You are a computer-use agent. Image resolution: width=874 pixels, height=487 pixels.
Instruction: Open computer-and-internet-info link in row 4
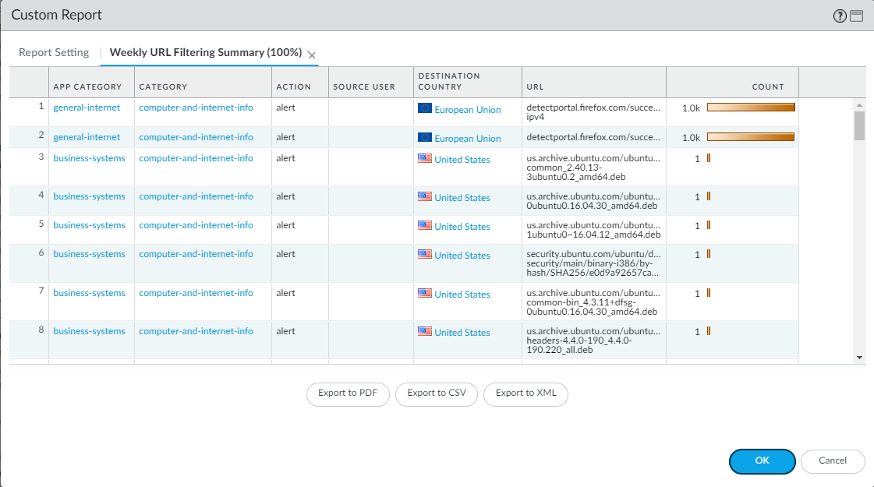coord(196,196)
